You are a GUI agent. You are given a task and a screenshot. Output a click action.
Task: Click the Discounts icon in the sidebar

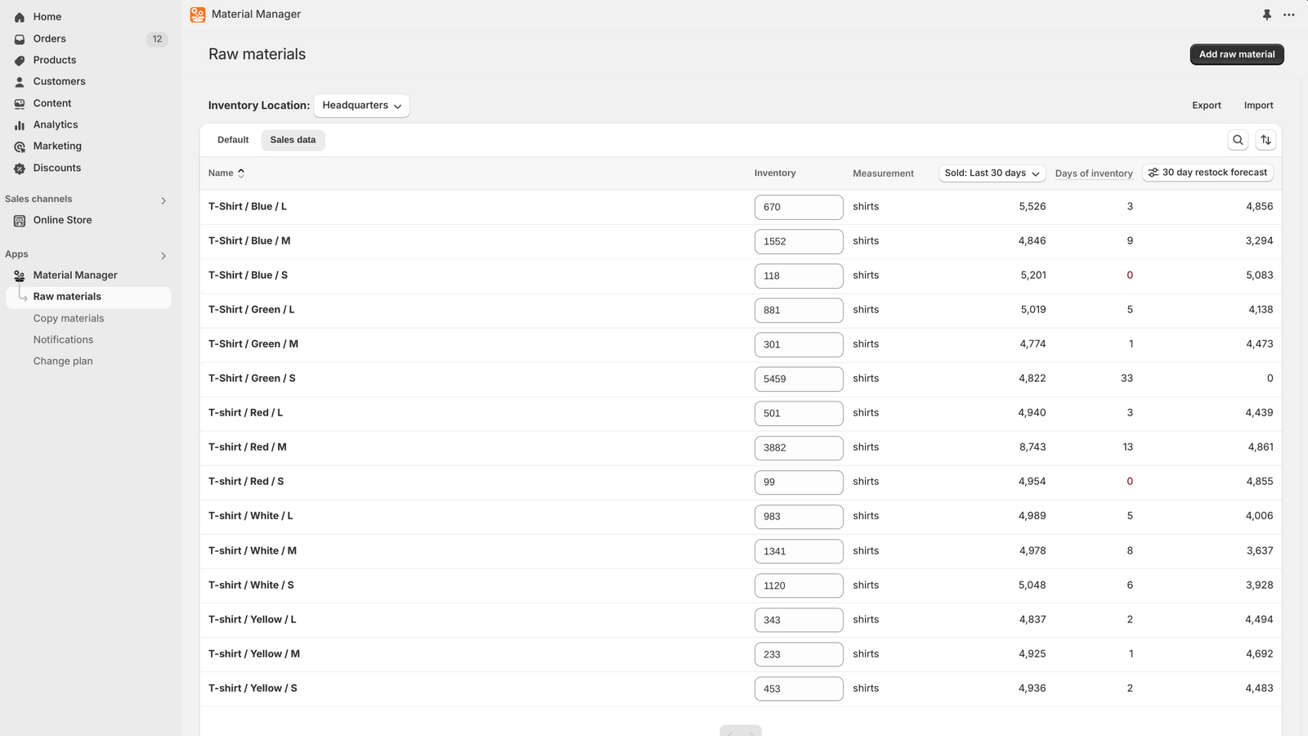[x=20, y=168]
